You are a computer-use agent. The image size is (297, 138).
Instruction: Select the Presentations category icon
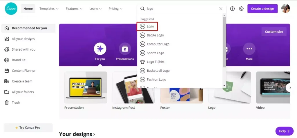[x=125, y=49]
